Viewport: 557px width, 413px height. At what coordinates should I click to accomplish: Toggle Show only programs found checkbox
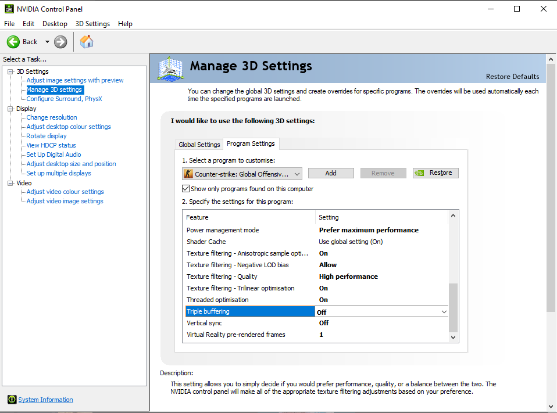[186, 189]
